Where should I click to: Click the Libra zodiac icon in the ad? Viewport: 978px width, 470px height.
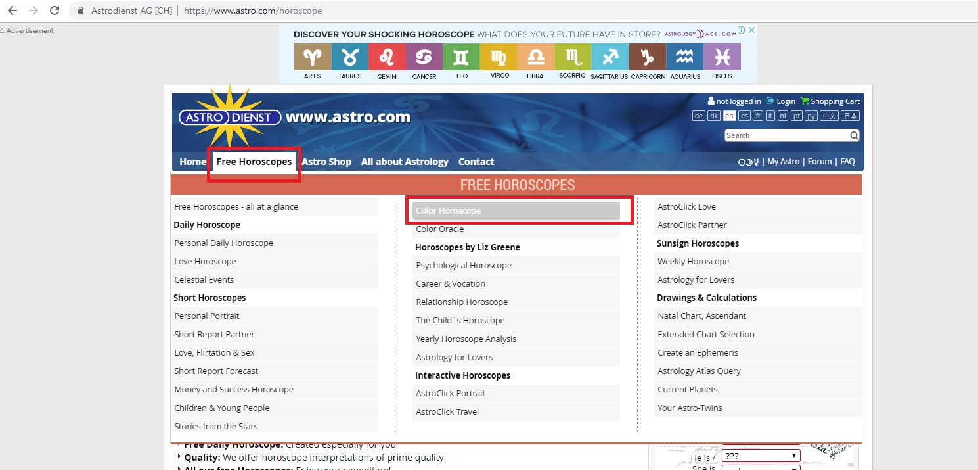click(535, 57)
